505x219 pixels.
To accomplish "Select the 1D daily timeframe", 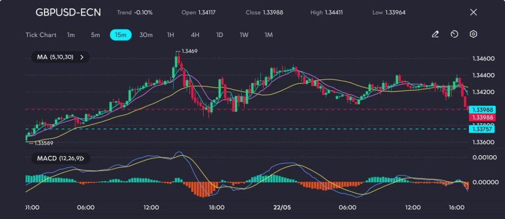I will (219, 35).
